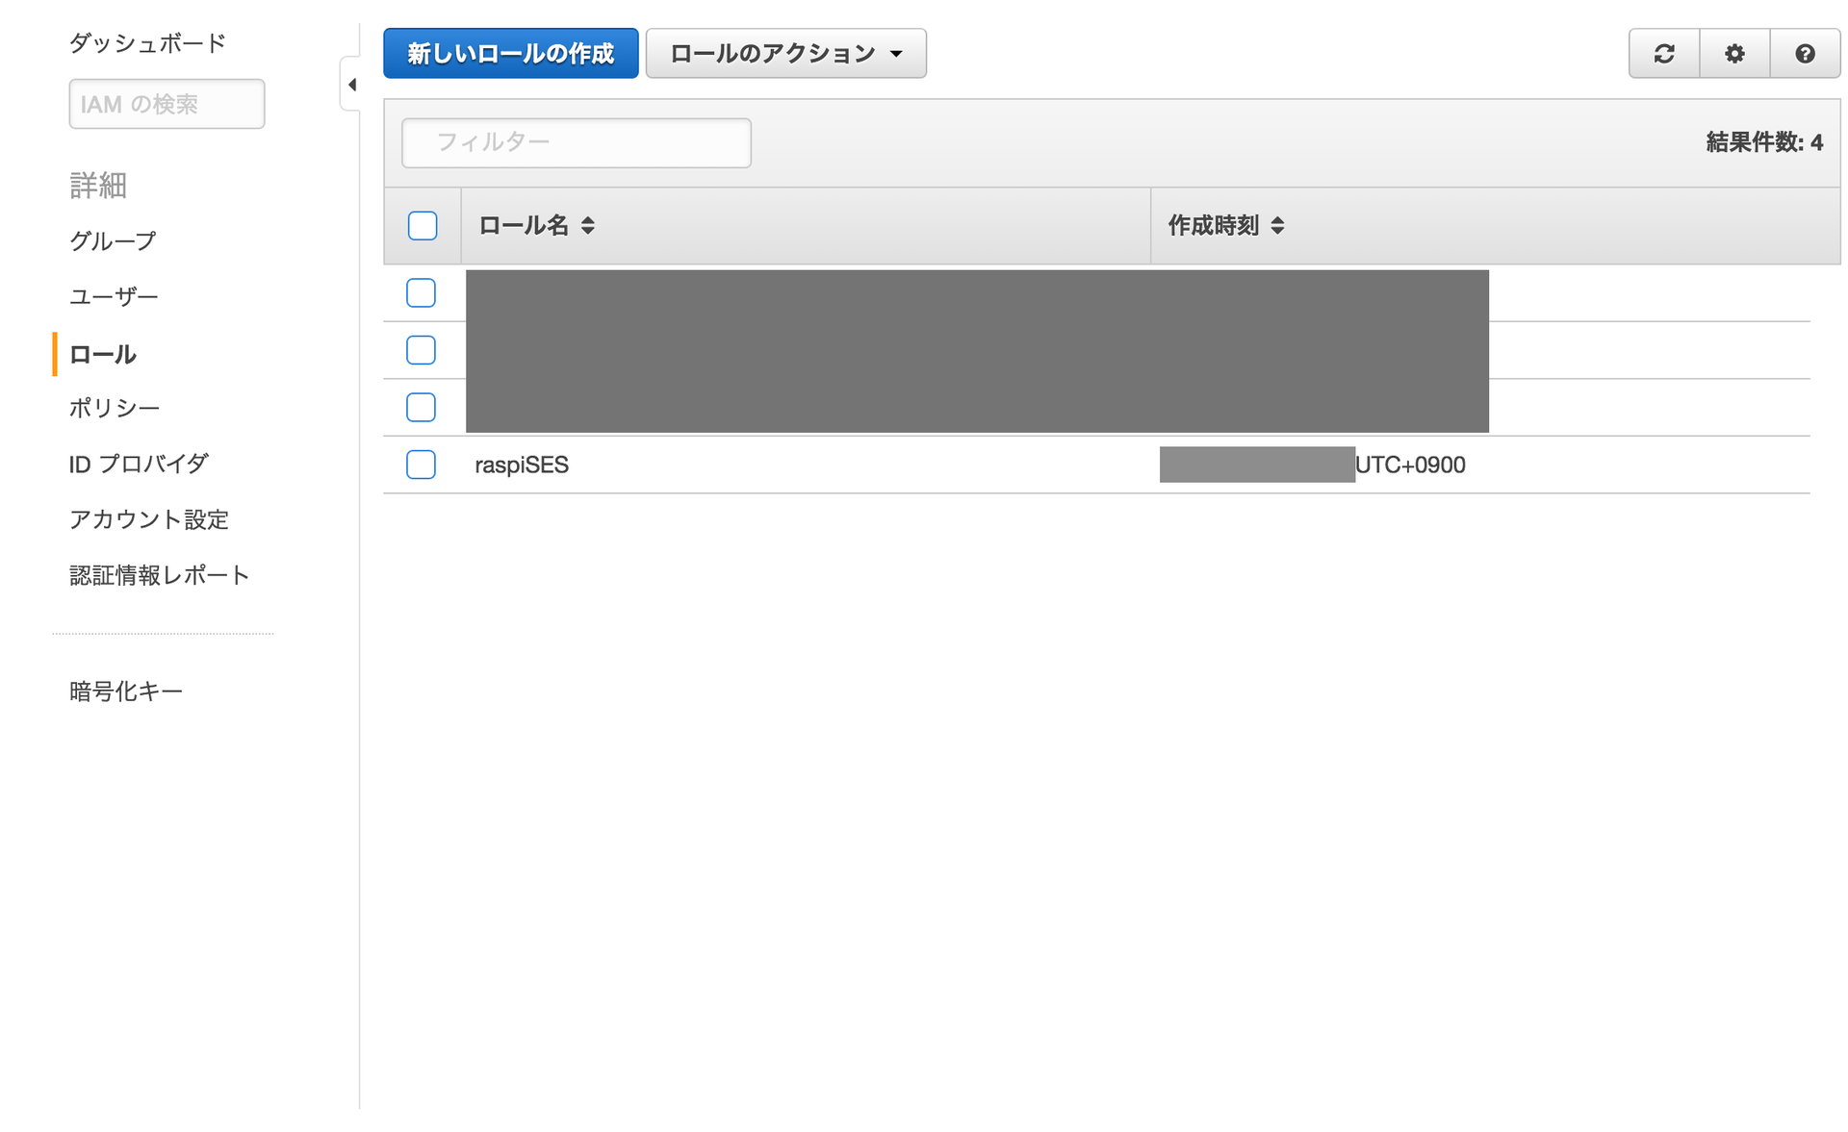Open the IAM settings gear icon
Screen dimensions: 1848x1132
1733,54
